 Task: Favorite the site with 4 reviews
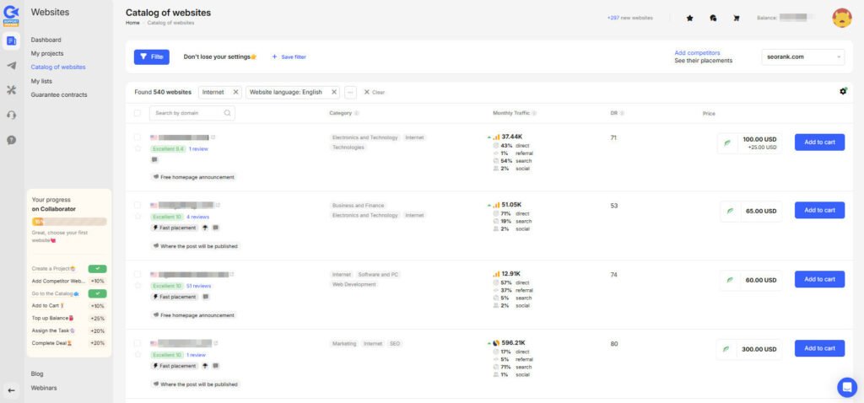138,217
